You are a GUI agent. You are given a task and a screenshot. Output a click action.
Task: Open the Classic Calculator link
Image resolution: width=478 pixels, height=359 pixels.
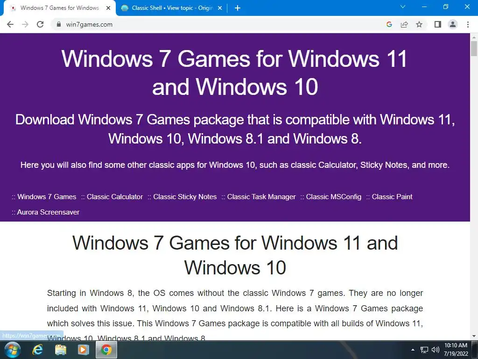(115, 197)
